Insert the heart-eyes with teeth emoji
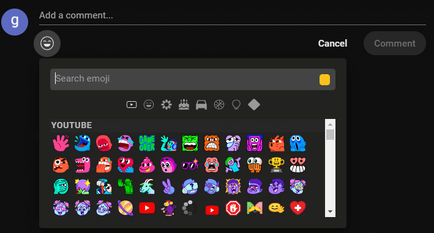The width and height of the screenshot is (434, 233). (298, 165)
